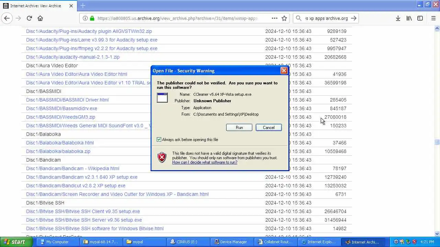Click the Forward navigation arrow

point(18,19)
